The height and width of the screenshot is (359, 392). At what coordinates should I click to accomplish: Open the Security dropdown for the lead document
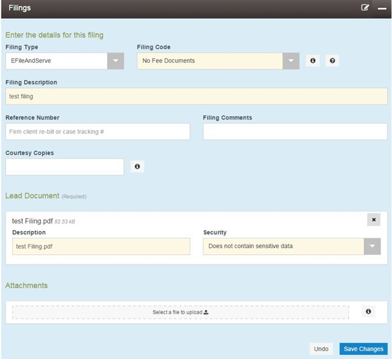[x=372, y=246]
